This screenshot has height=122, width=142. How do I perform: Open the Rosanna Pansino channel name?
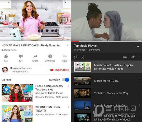21,68
